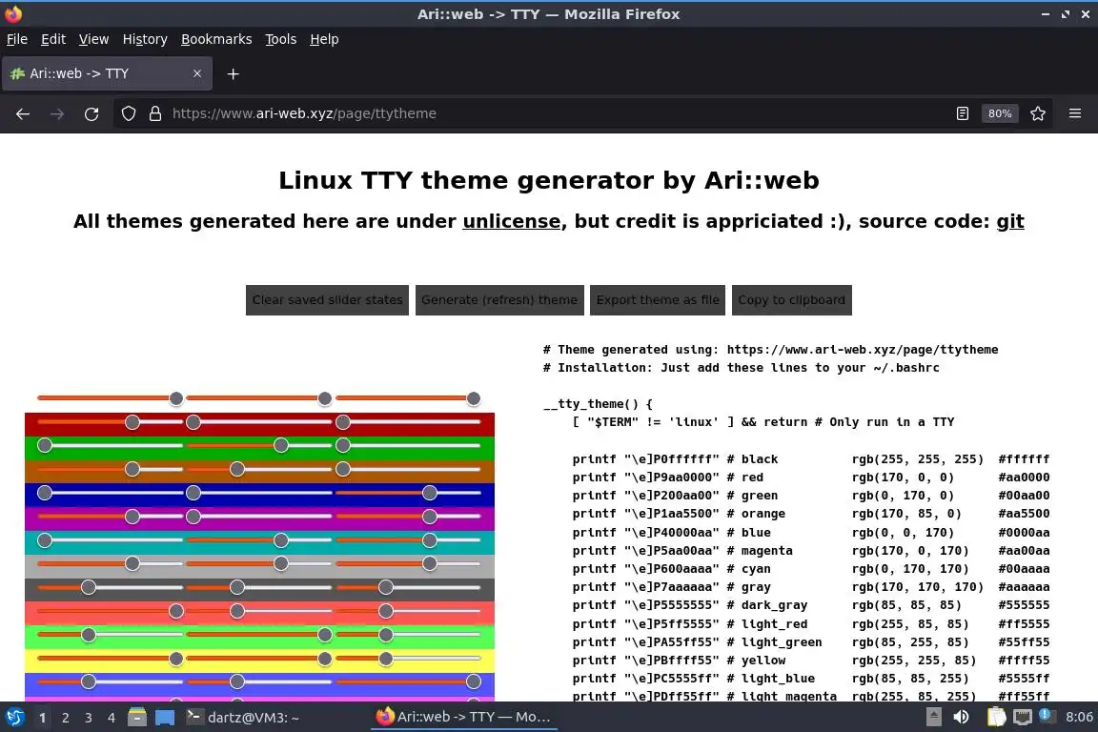Click the removable drive eject tray icon
The height and width of the screenshot is (732, 1098).
933,718
